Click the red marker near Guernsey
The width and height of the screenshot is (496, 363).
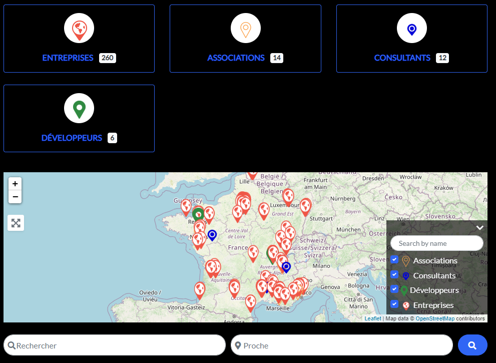click(x=186, y=208)
